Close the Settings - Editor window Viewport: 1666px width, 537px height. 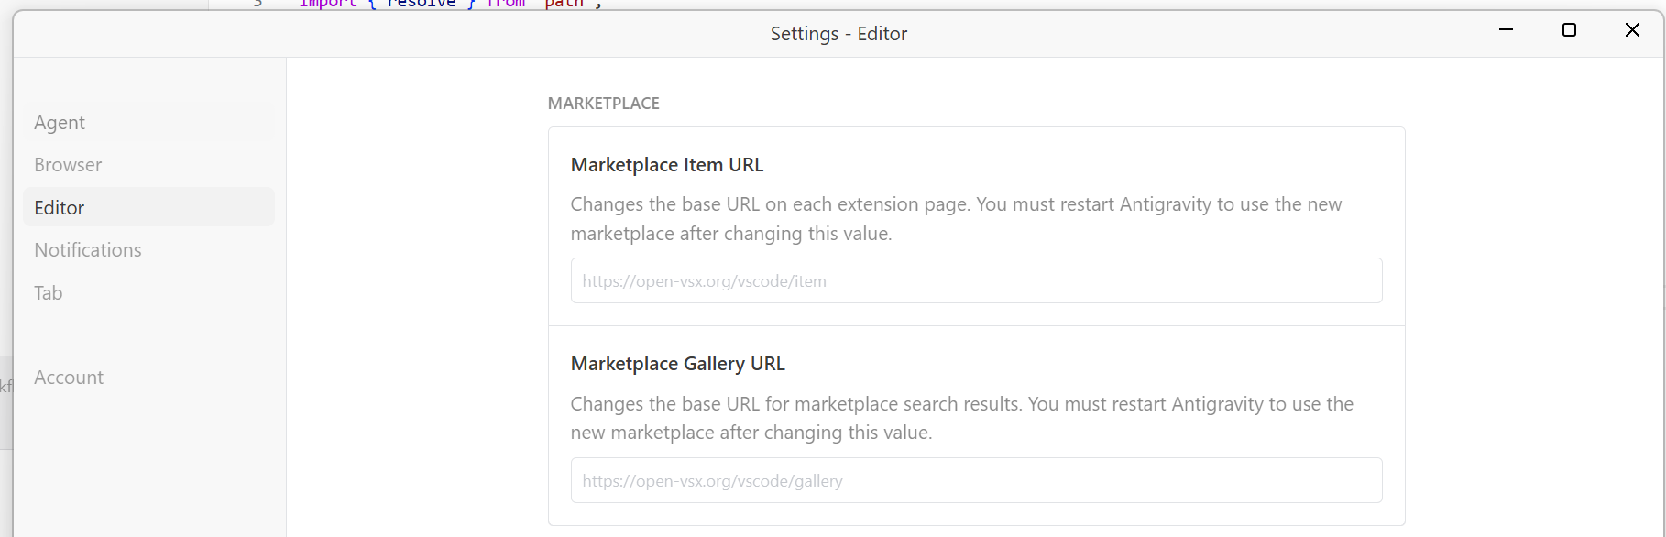coord(1632,30)
